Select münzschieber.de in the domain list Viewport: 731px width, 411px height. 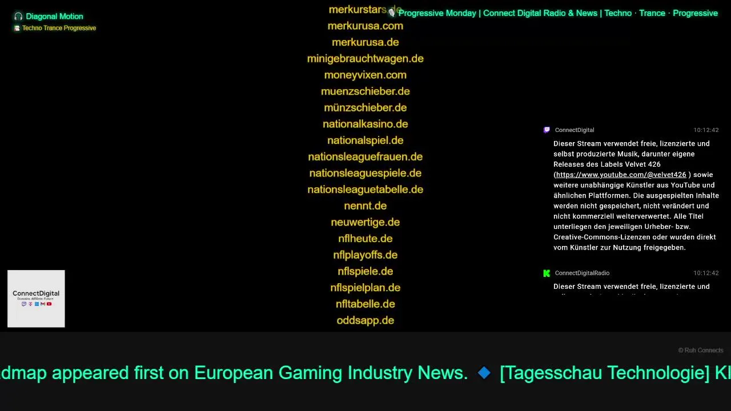(365, 108)
